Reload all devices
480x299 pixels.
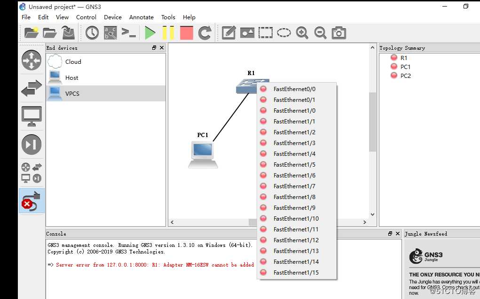coord(205,33)
